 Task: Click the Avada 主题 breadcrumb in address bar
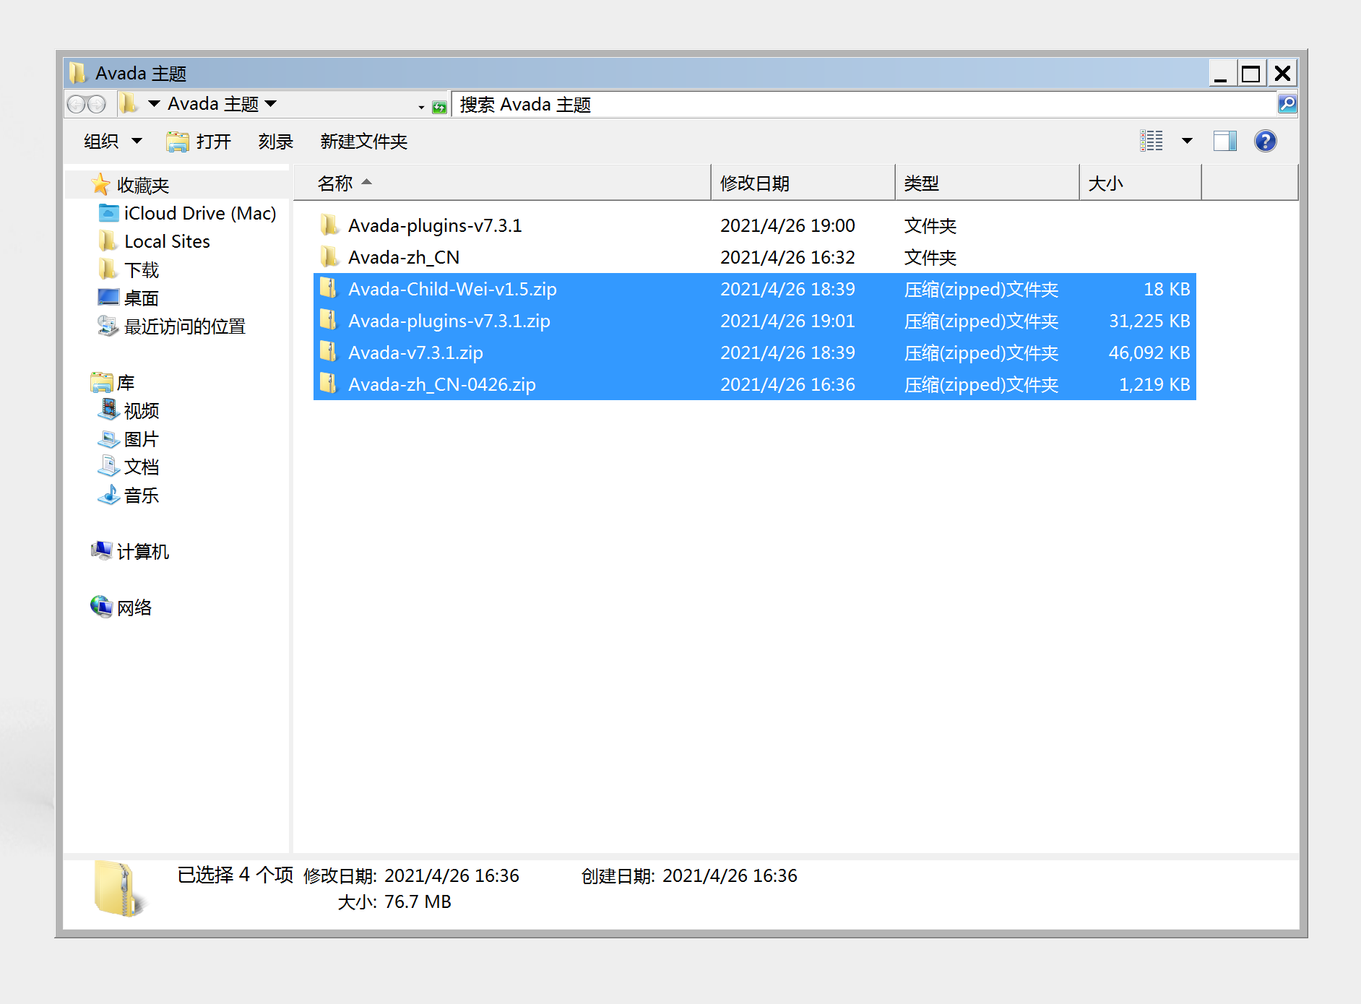click(213, 104)
